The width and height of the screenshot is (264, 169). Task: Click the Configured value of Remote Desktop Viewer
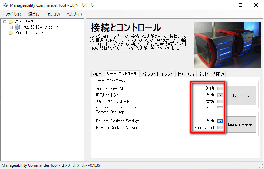coord(205,128)
